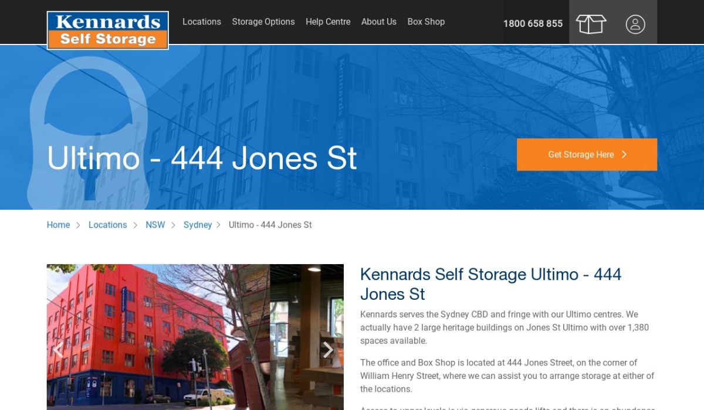Open the Locations menu

point(202,22)
